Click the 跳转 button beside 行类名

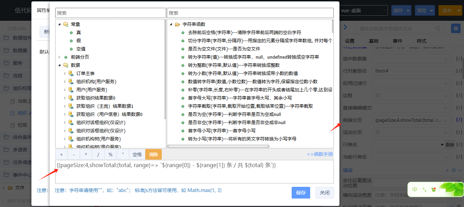click(450, 145)
